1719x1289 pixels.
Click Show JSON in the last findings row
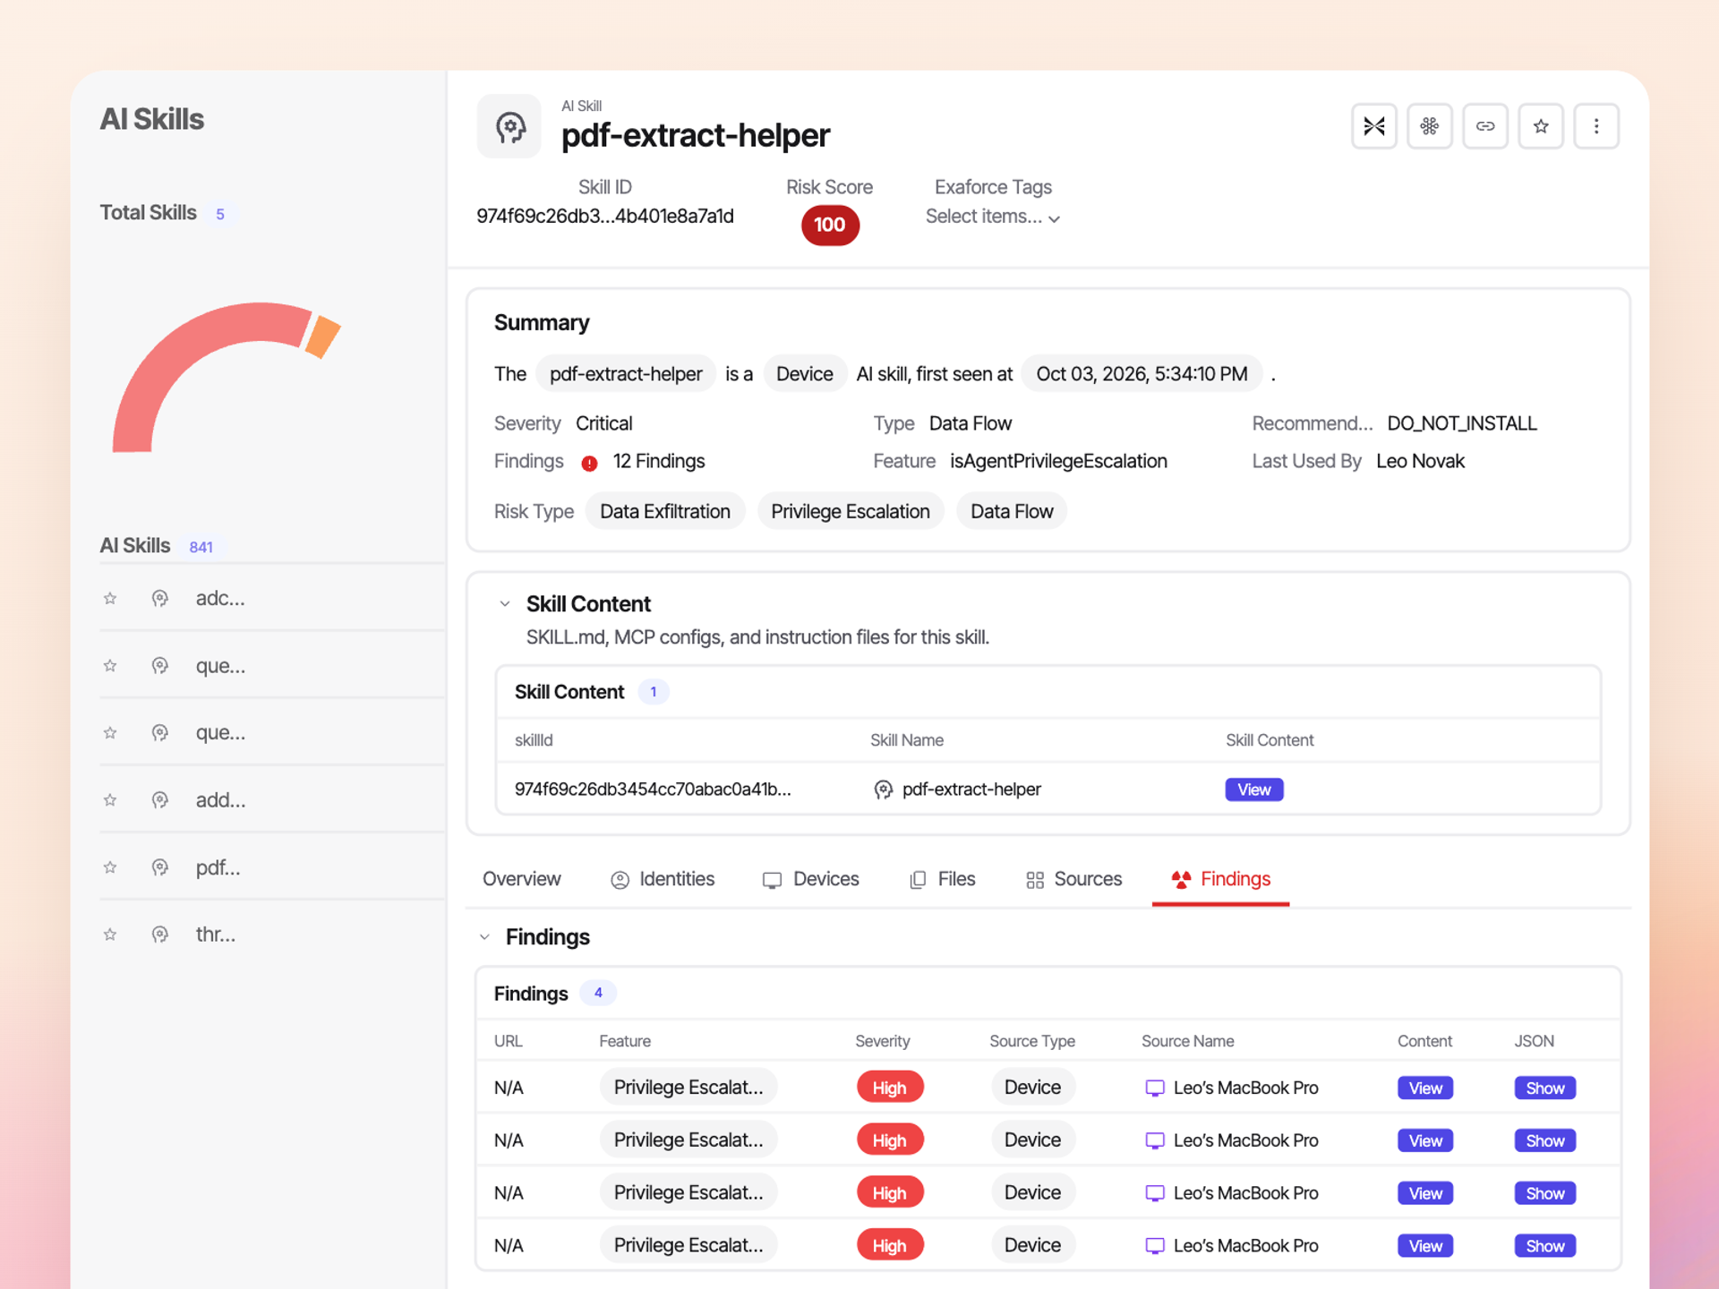1544,1246
